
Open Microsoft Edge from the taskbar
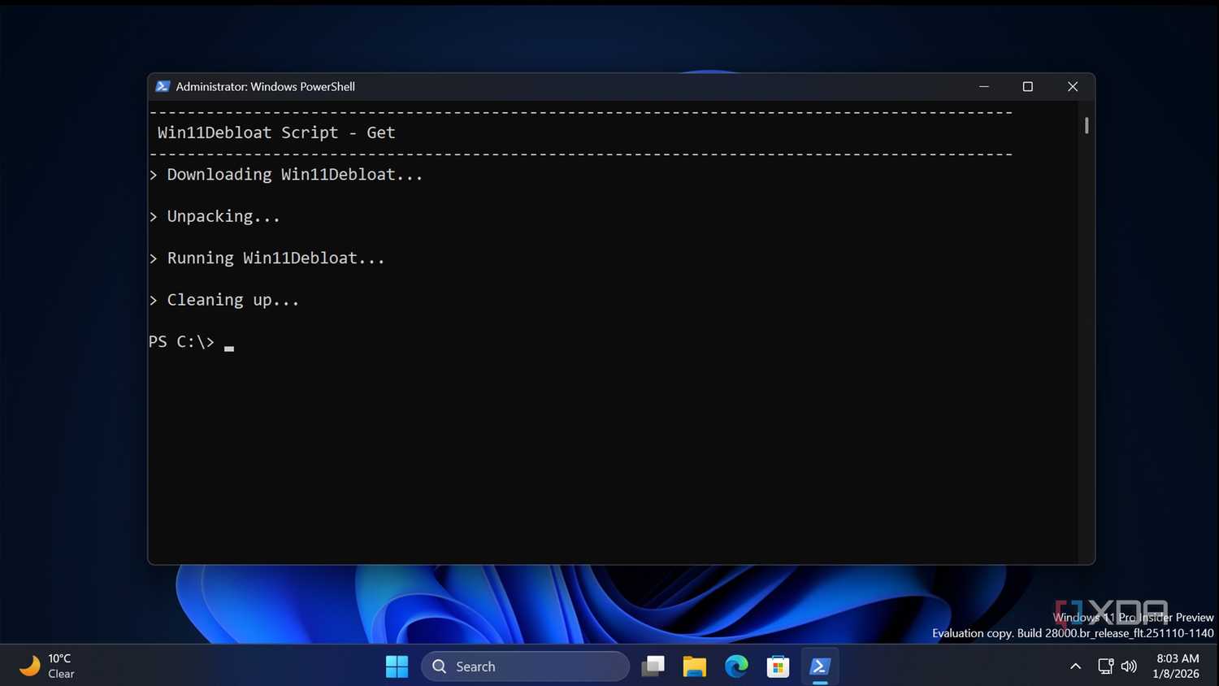[736, 666]
